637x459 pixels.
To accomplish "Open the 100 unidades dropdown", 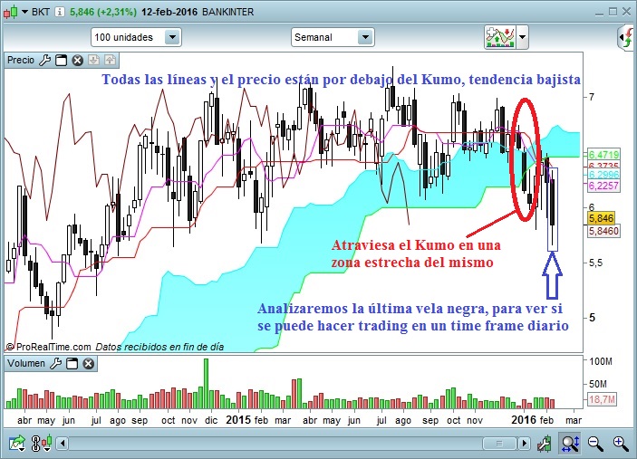I will click(136, 37).
